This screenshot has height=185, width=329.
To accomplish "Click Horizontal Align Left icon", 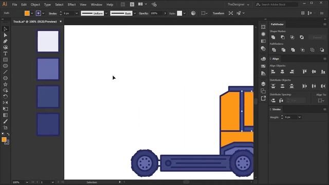I will (273, 72).
